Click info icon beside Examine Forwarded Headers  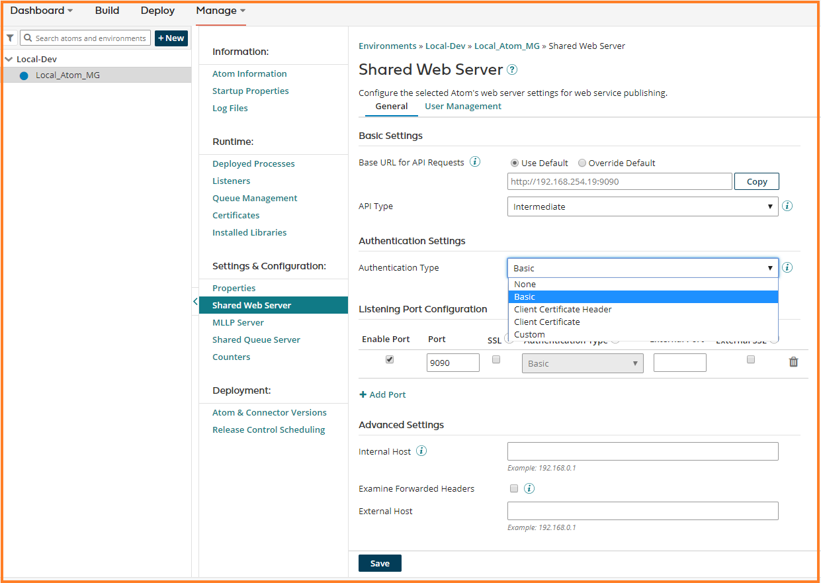coord(529,488)
